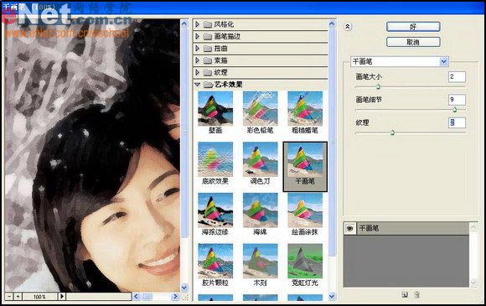The image size is (486, 306).
Task: Select the 粗糙蜡笔 filter thumbnail
Action: click(x=305, y=108)
